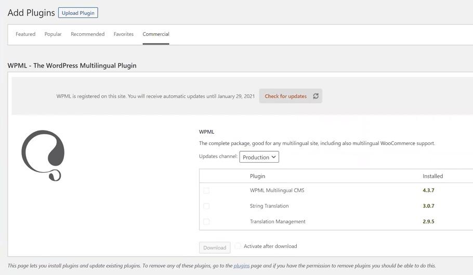Image resolution: width=473 pixels, height=275 pixels.
Task: Click the refresh icon beside Check for updates
Action: pos(316,96)
